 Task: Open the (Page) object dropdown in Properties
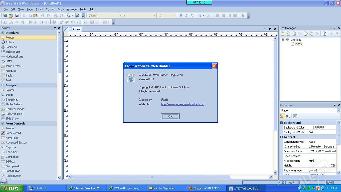click(338, 110)
